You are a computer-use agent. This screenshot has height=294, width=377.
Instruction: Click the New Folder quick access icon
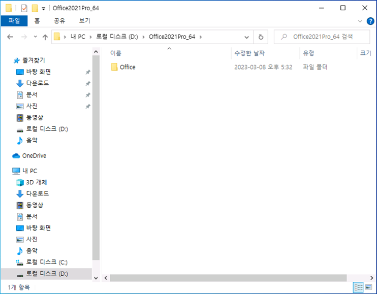coord(35,8)
